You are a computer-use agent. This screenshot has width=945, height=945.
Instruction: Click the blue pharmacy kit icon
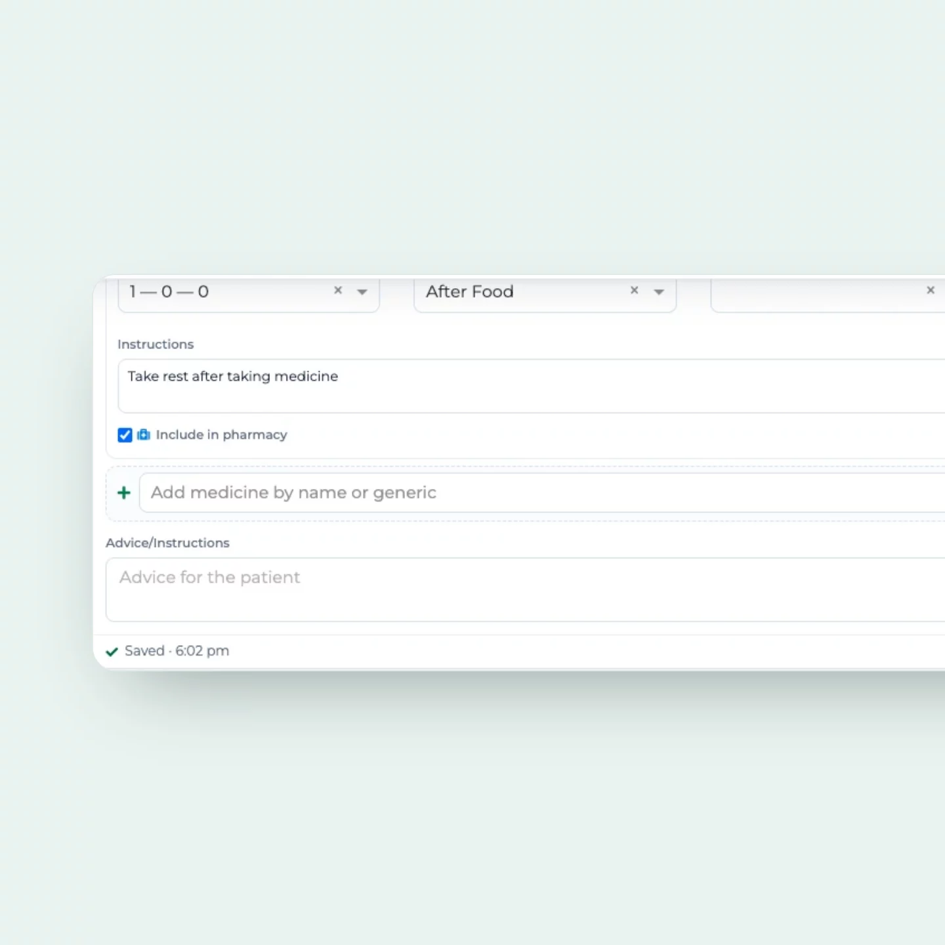pyautogui.click(x=144, y=434)
